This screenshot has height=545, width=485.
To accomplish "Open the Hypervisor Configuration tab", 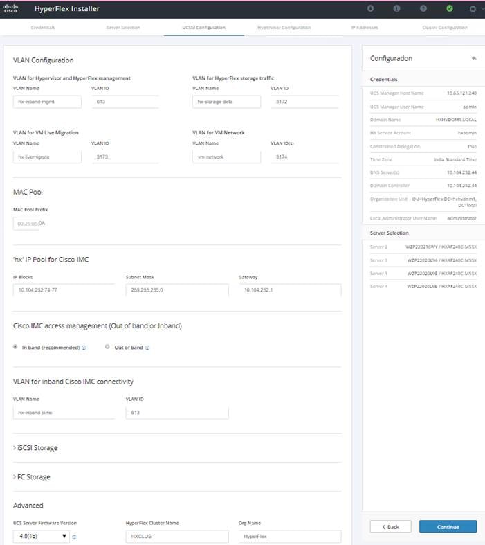I will (284, 28).
